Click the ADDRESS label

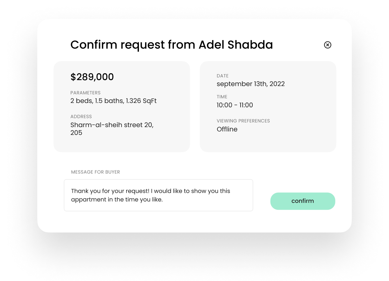[81, 117]
